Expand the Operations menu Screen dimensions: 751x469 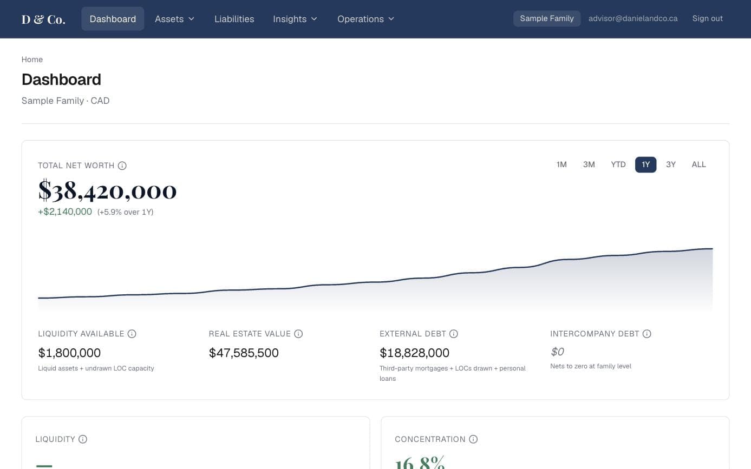(366, 19)
